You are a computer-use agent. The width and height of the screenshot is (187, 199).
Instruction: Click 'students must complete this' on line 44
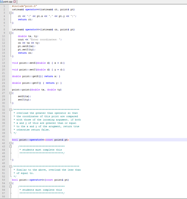tap(42, 150)
